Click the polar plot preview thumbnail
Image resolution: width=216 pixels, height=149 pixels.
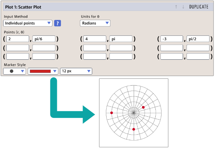click(134, 113)
